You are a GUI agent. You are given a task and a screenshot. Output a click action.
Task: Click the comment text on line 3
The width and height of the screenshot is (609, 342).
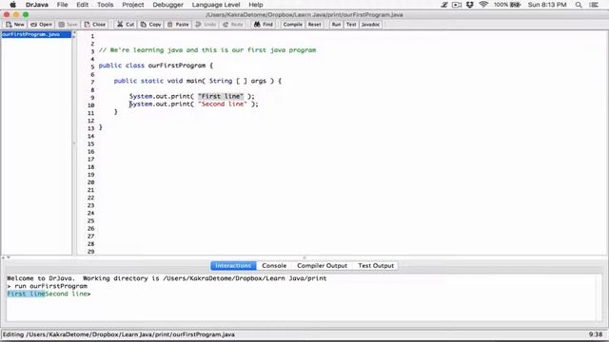207,50
